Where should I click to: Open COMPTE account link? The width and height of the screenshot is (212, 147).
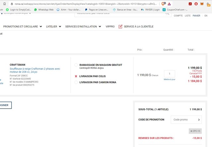(x=178, y=16)
